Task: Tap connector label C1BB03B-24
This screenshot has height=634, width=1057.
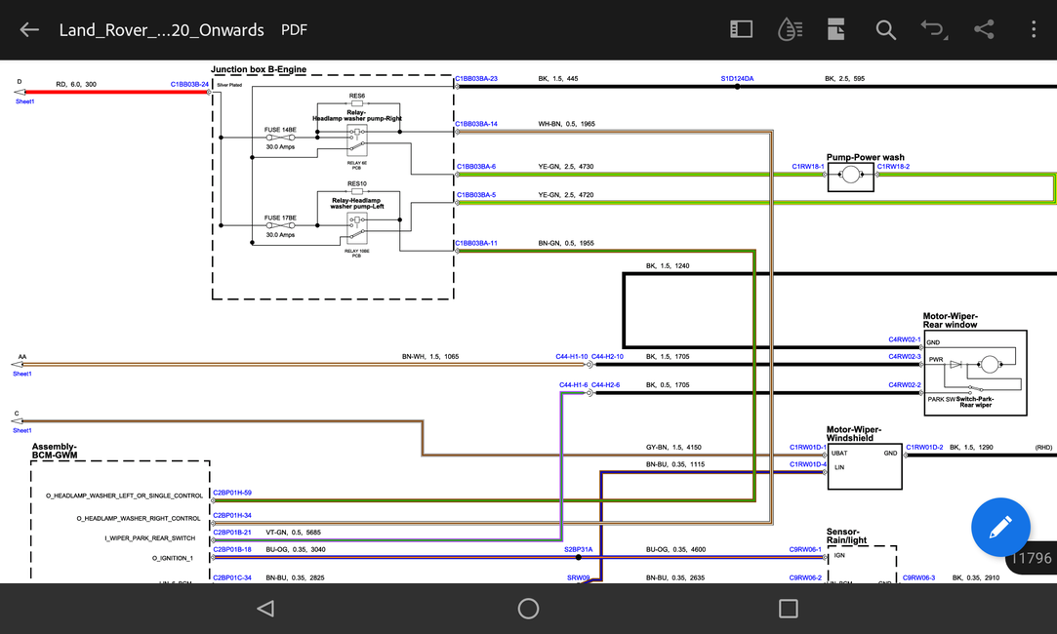Action: (x=189, y=85)
